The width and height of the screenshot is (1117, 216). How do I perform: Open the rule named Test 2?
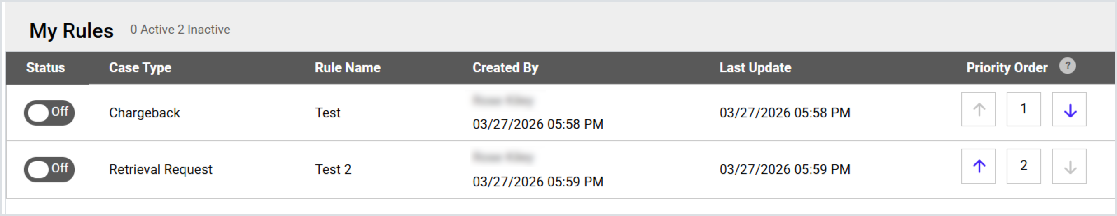[x=332, y=169]
